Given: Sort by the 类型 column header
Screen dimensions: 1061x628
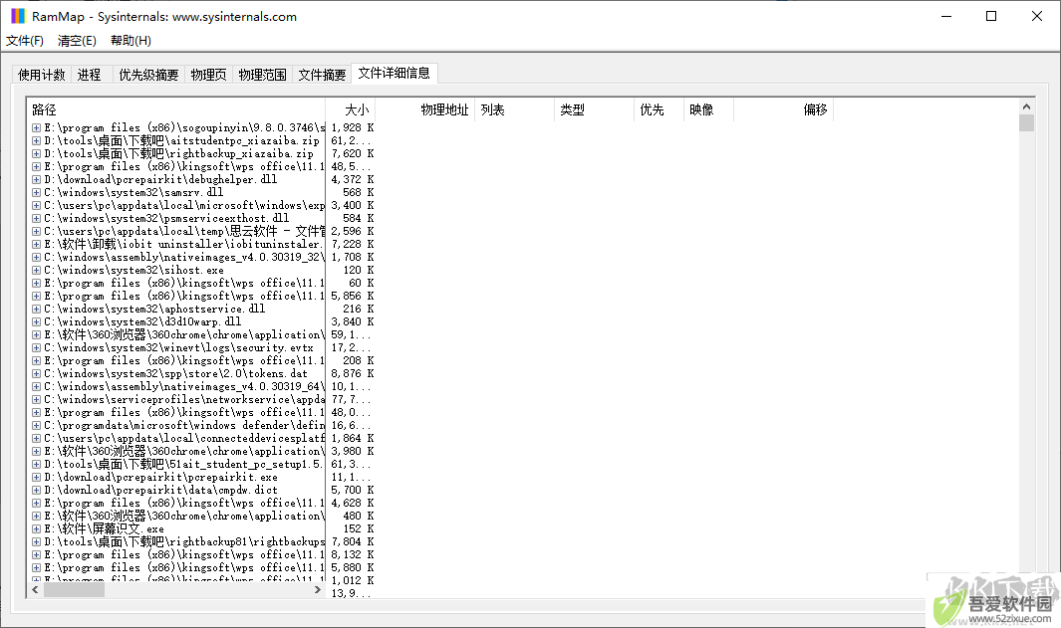Looking at the screenshot, I should pos(594,109).
